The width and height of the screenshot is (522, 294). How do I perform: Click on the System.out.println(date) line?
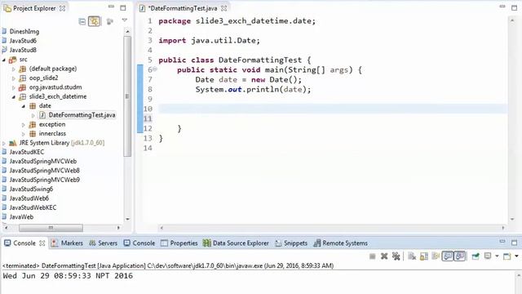(253, 90)
